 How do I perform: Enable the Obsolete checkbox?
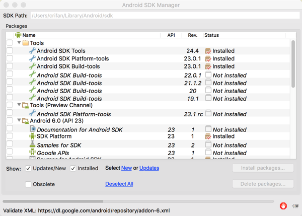pos(29,184)
